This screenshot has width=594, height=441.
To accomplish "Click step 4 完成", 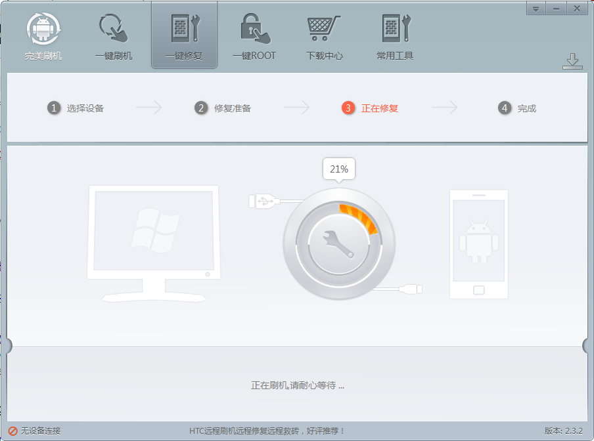I will [517, 108].
